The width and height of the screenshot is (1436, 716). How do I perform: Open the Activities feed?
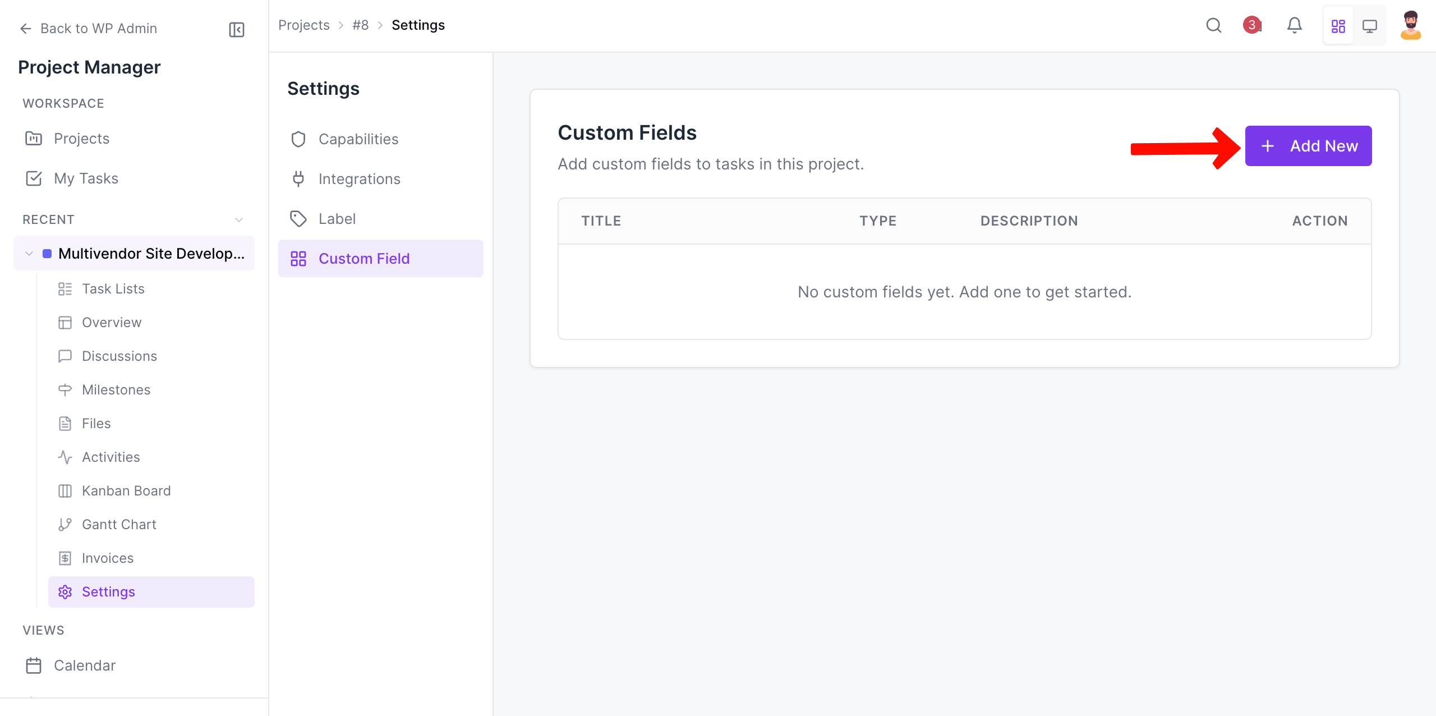point(111,457)
